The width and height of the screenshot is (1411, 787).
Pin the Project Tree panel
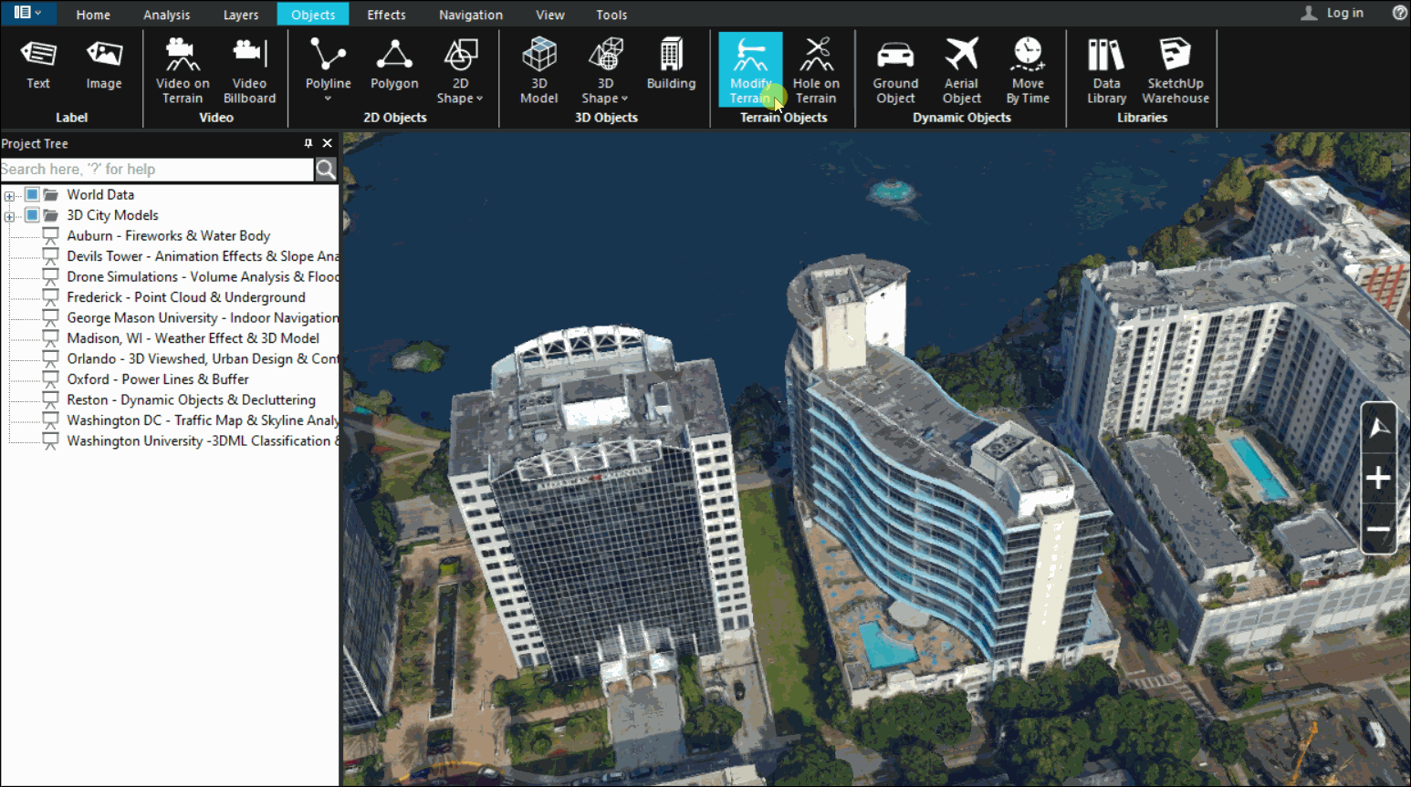pos(308,143)
